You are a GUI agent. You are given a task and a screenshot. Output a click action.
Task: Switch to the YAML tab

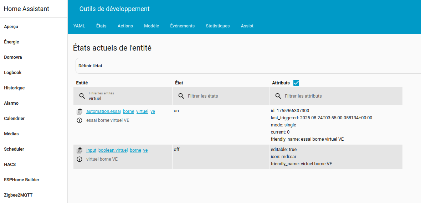[79, 26]
